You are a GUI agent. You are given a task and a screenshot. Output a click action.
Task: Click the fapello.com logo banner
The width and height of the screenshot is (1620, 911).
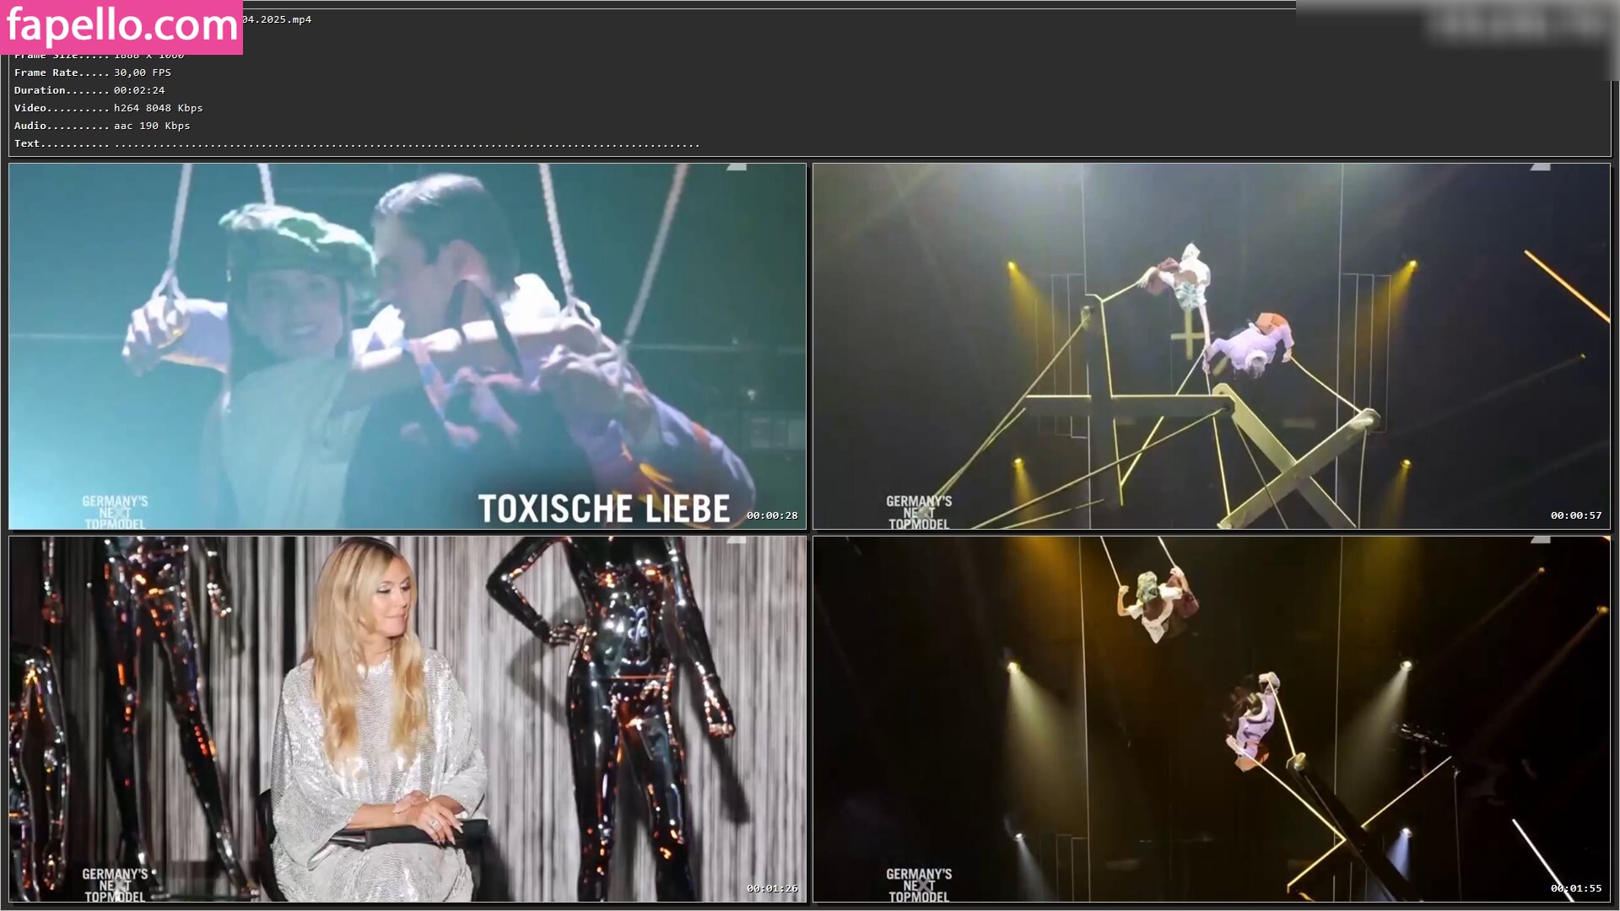click(121, 27)
